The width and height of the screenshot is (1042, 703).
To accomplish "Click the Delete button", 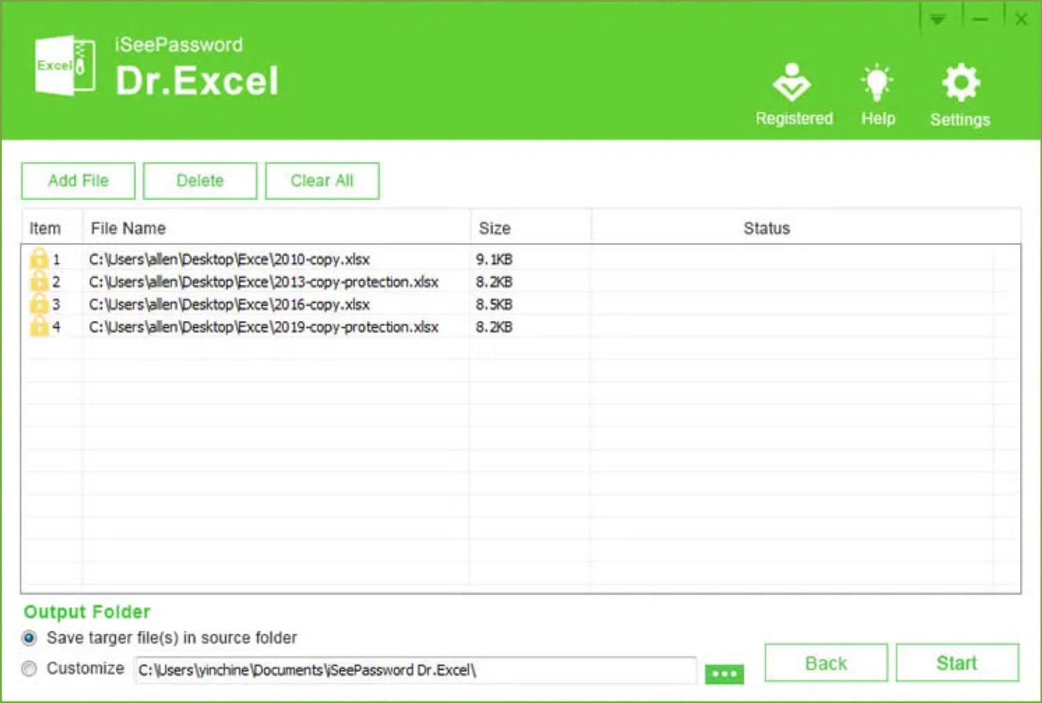I will pos(200,180).
